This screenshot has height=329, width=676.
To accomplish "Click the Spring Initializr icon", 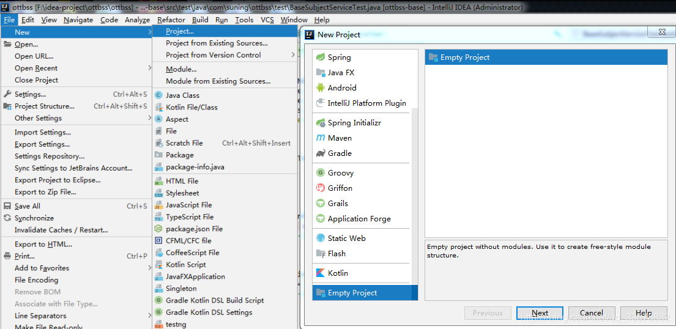I will (321, 123).
